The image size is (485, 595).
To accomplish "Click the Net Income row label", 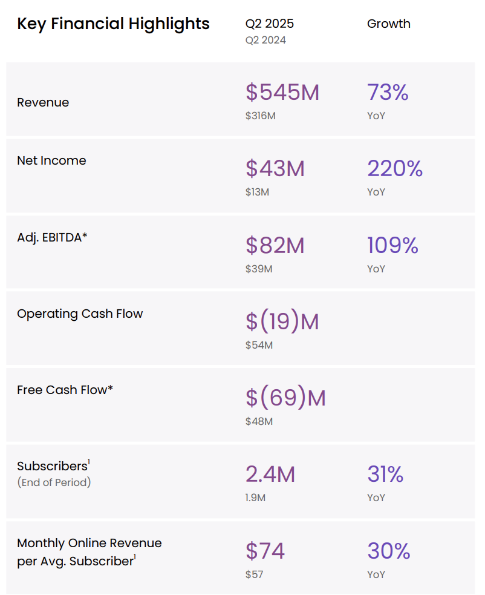I will click(51, 160).
